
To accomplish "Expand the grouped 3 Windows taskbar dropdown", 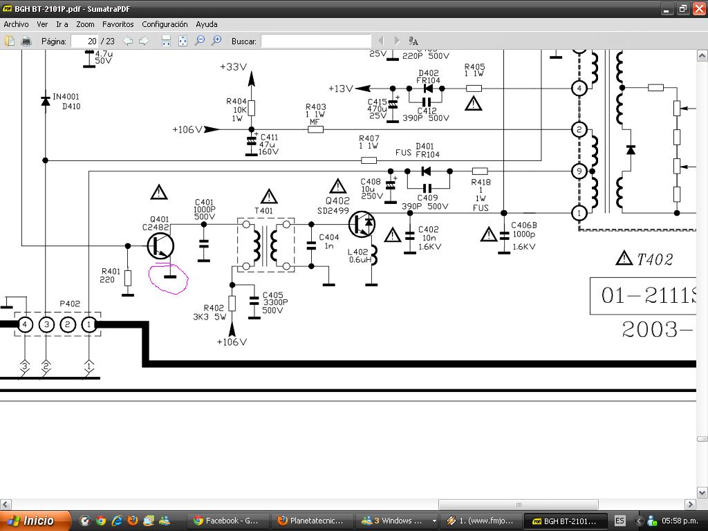I will coord(434,521).
